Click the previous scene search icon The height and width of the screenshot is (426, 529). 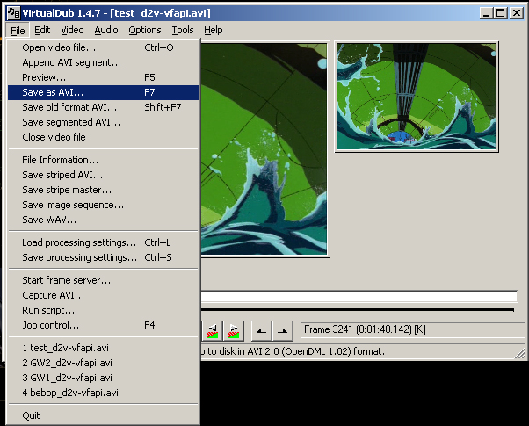pyautogui.click(x=212, y=331)
